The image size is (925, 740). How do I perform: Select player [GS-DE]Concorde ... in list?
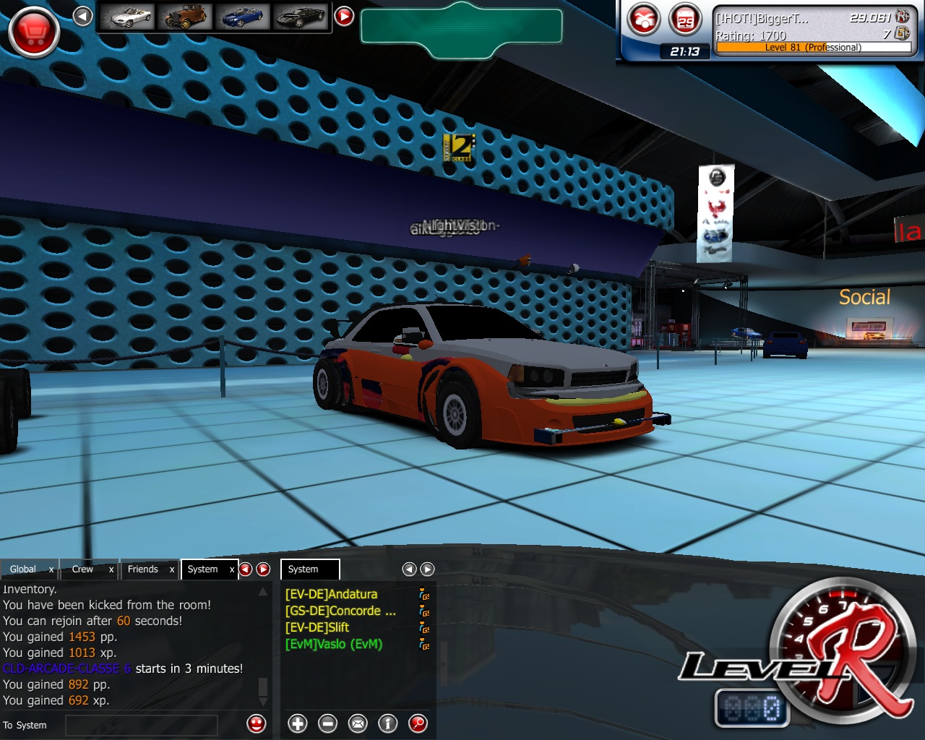pos(340,611)
